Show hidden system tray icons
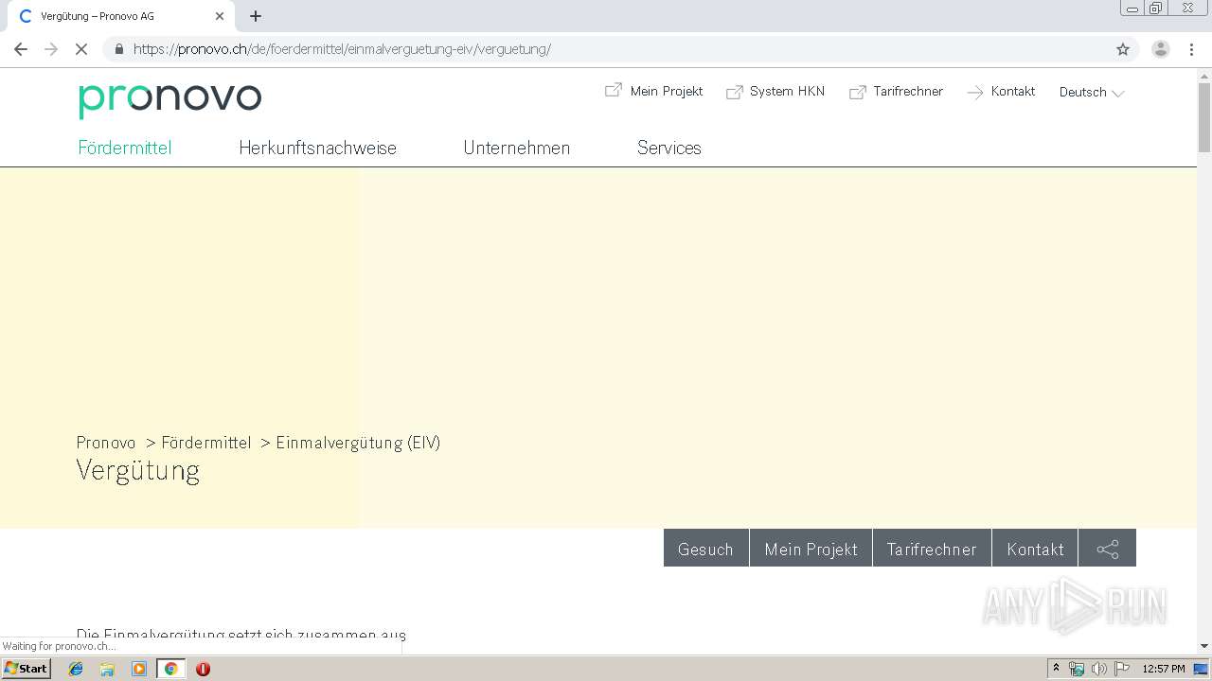Screen dimensions: 1212x681 point(1057,669)
